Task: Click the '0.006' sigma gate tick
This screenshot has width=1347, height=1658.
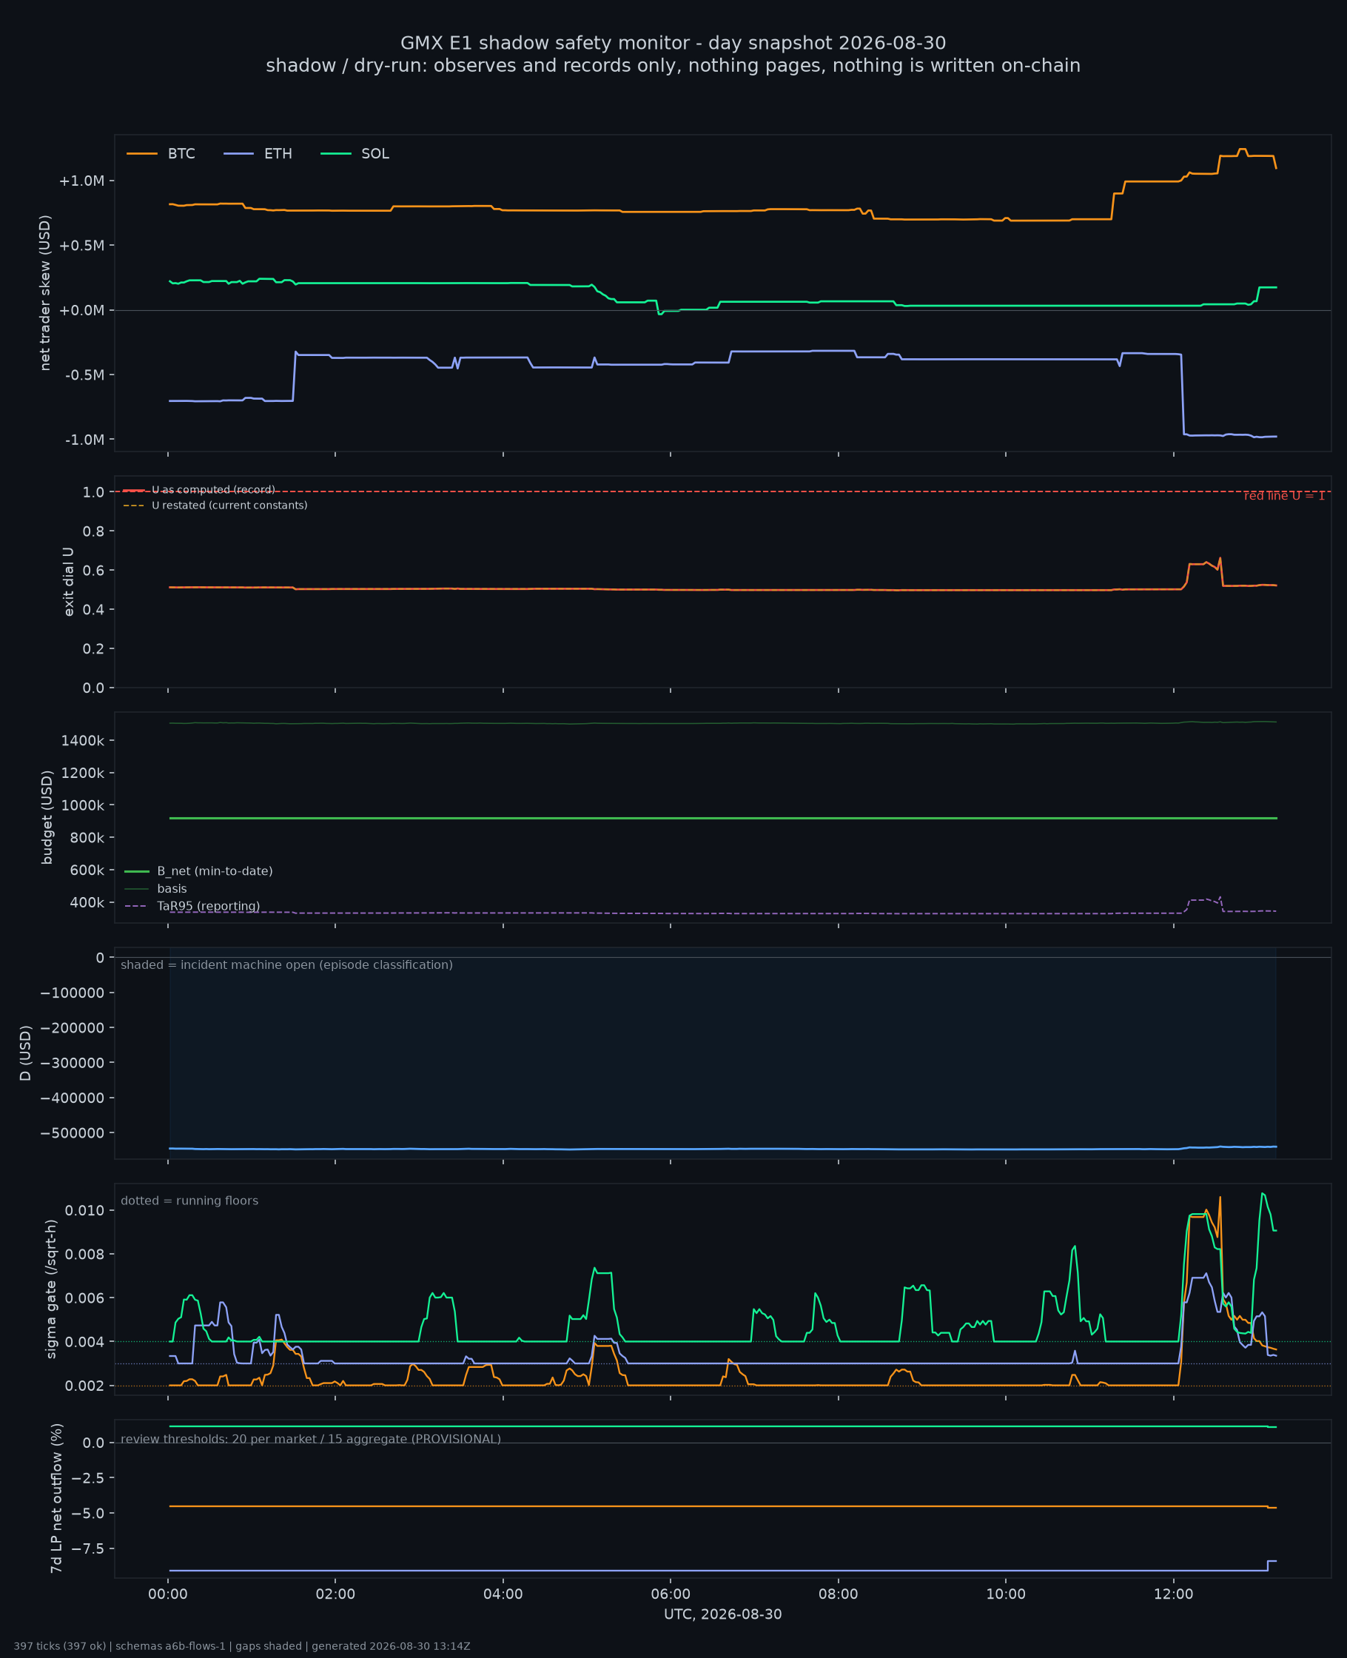Action: [x=84, y=1298]
